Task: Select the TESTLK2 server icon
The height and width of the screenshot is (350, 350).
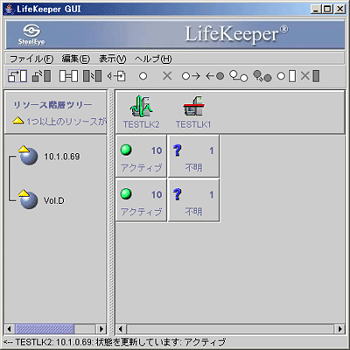Action: click(141, 106)
